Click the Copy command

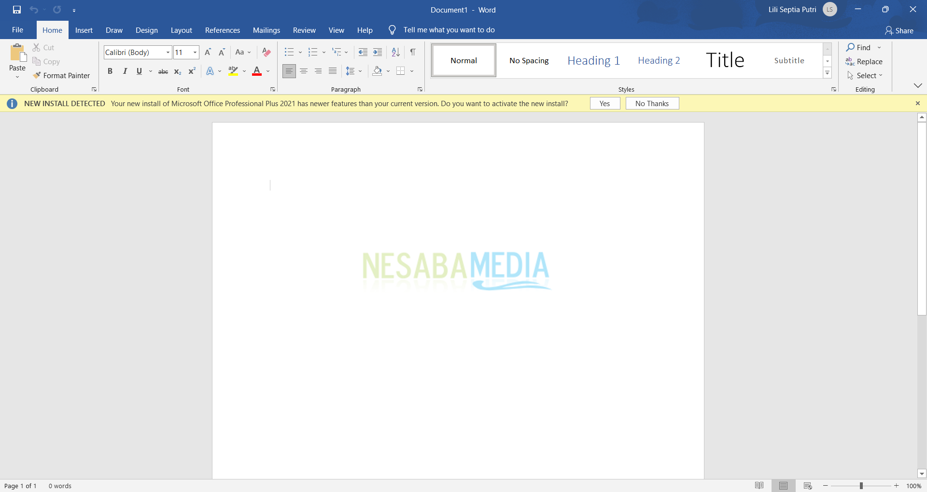pyautogui.click(x=46, y=61)
